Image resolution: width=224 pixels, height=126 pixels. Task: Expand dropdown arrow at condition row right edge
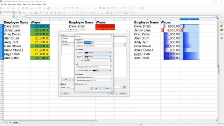(125, 44)
